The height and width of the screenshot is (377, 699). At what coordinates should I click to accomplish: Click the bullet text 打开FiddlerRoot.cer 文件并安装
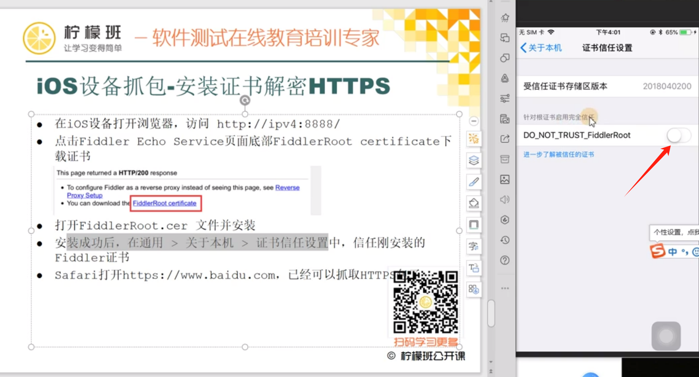pos(155,225)
